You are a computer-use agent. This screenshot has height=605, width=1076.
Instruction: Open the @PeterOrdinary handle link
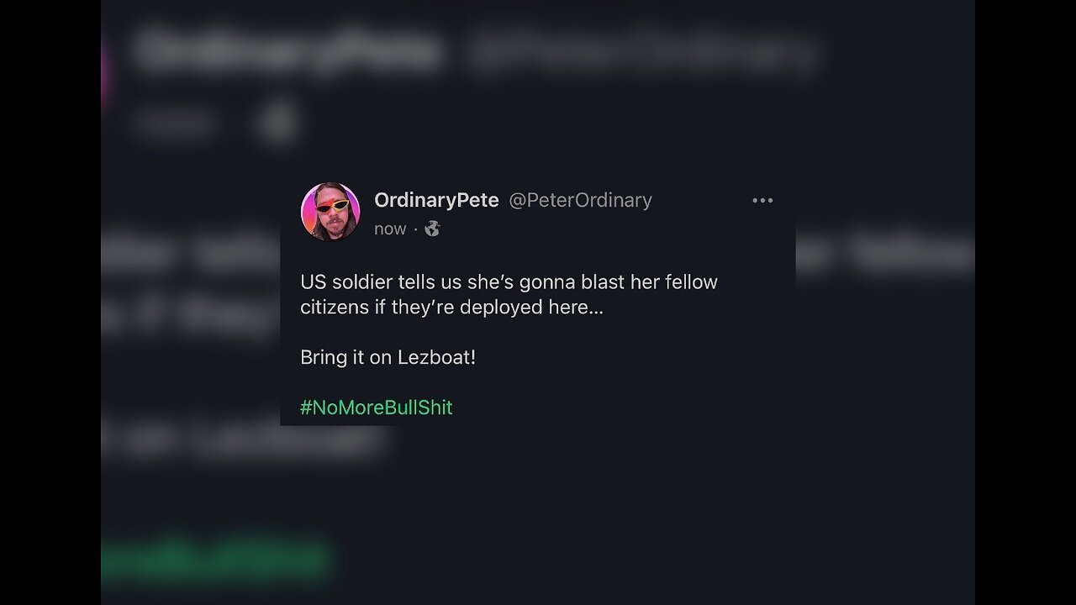(x=580, y=200)
